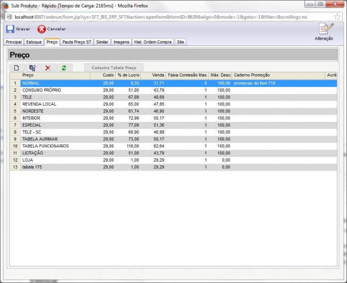Click the Cadastra Tabela Preço button
This screenshot has width=347, height=283.
click(x=114, y=68)
